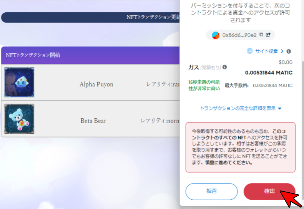Click the contract address 0x86d6...90e2 text
The width and height of the screenshot is (304, 209).
239,35
